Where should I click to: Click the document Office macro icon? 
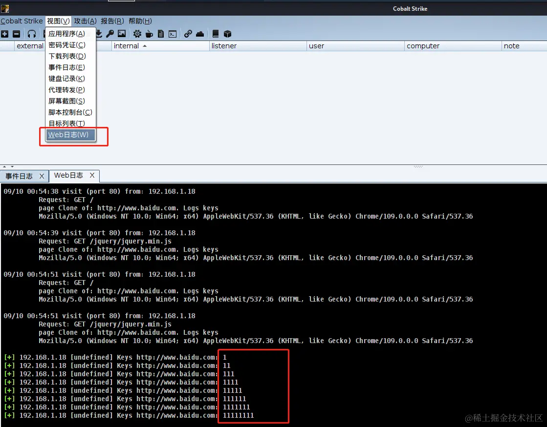click(161, 34)
